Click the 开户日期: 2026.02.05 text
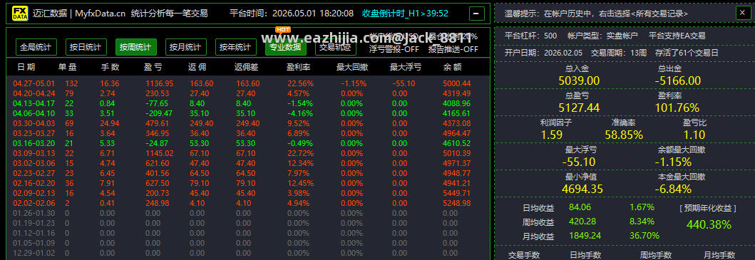The image size is (755, 260). pyautogui.click(x=543, y=53)
